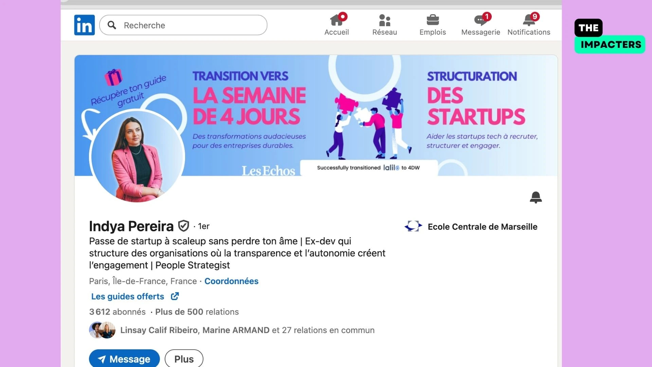Image resolution: width=652 pixels, height=367 pixels.
Task: Open the LinkedIn home logo
Action: (x=84, y=25)
